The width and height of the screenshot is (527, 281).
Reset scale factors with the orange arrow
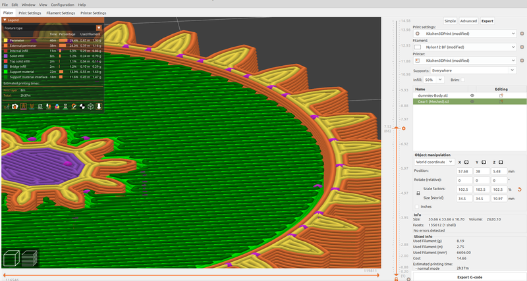520,190
